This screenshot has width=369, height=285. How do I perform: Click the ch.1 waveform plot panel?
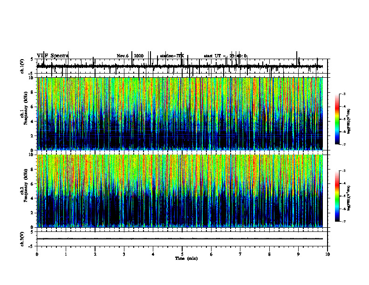(182, 66)
